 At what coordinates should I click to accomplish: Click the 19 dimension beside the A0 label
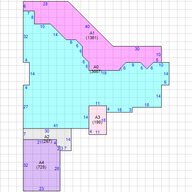tap(104, 73)
